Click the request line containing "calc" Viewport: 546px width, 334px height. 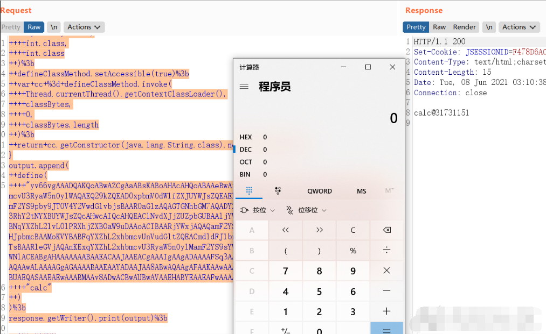click(30, 287)
